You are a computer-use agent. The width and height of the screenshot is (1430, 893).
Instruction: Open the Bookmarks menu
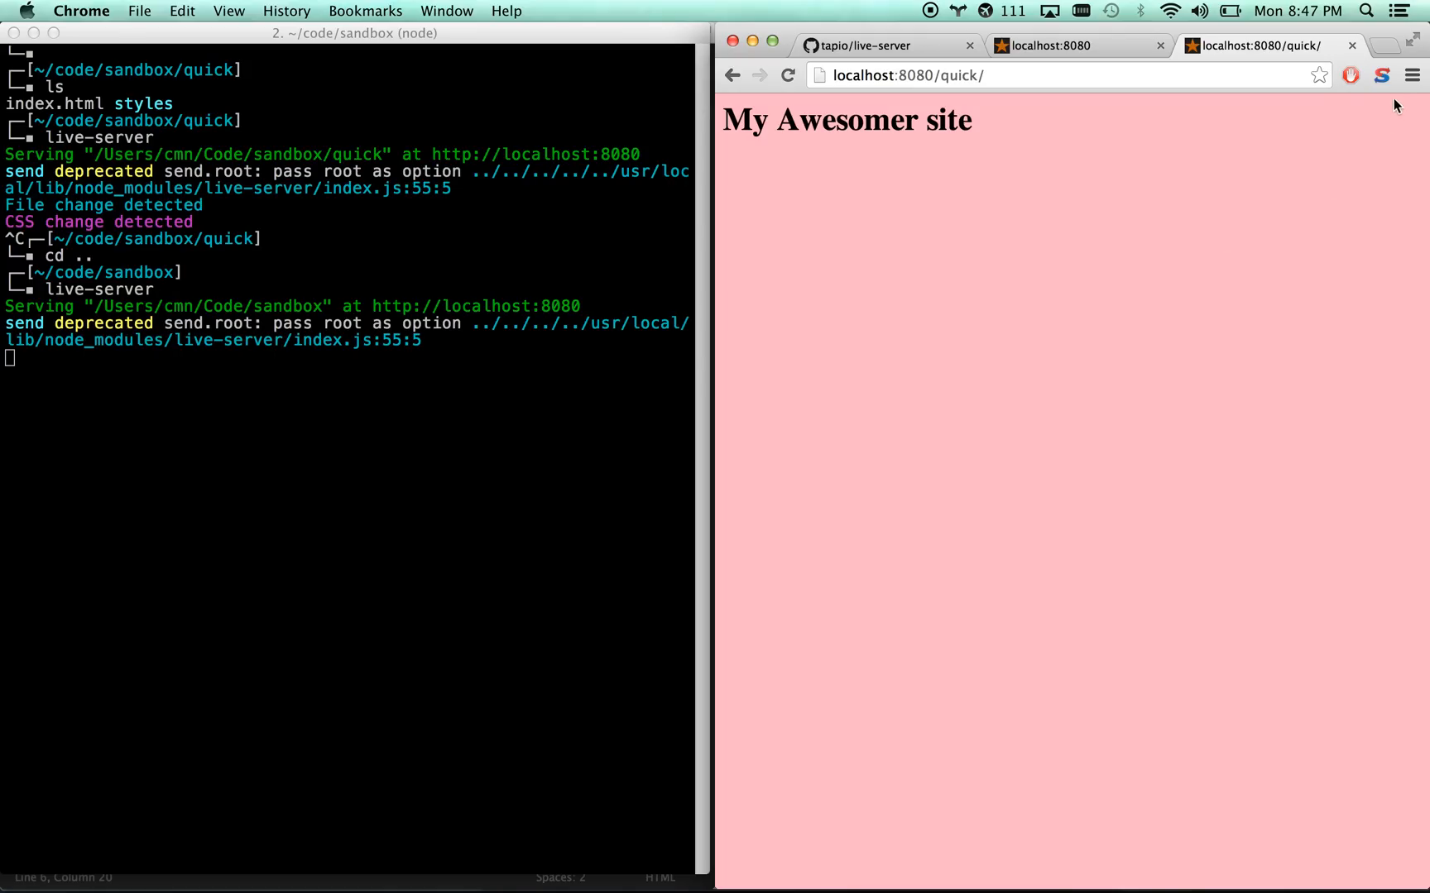point(365,11)
